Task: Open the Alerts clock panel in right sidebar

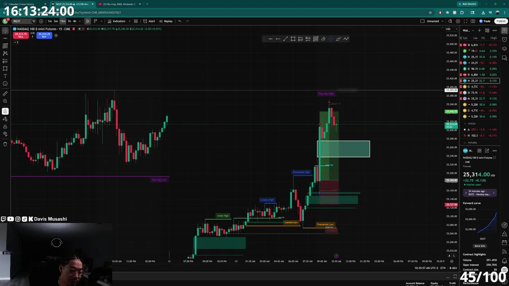Action: click(505, 39)
